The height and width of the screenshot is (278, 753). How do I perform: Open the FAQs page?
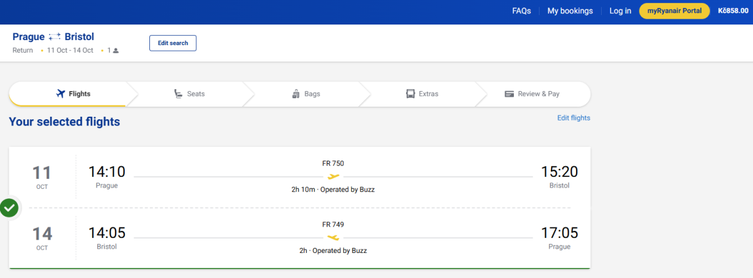pyautogui.click(x=521, y=11)
